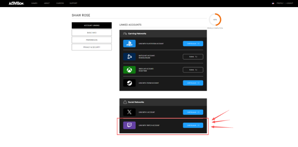This screenshot has width=298, height=147.
Task: Click the Steam logo icon
Action: (129, 83)
